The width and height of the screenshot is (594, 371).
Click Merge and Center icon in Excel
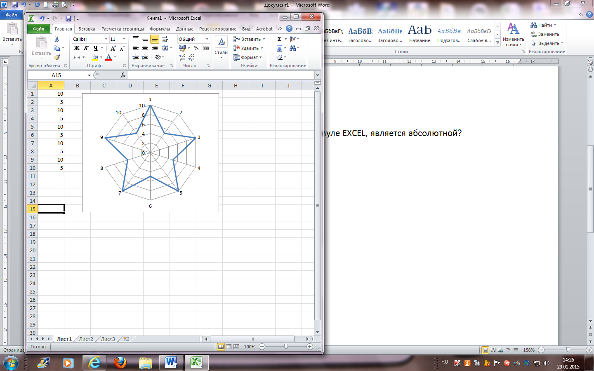pos(165,48)
